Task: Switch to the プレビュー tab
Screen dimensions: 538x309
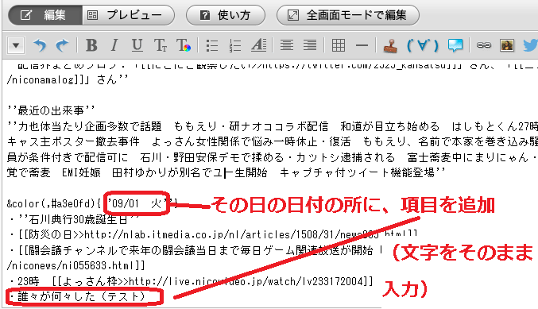Action: [128, 15]
